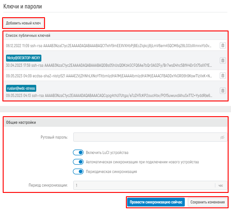Image resolution: width=231 pixels, height=211 pixels.
Task: Disable Периодическая синхронизация switch
Action: pos(78,171)
